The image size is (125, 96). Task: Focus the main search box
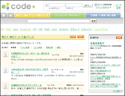[58, 21]
